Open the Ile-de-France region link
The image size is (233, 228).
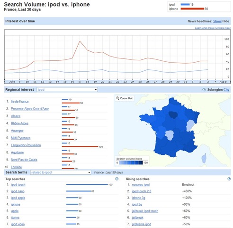[20, 102]
